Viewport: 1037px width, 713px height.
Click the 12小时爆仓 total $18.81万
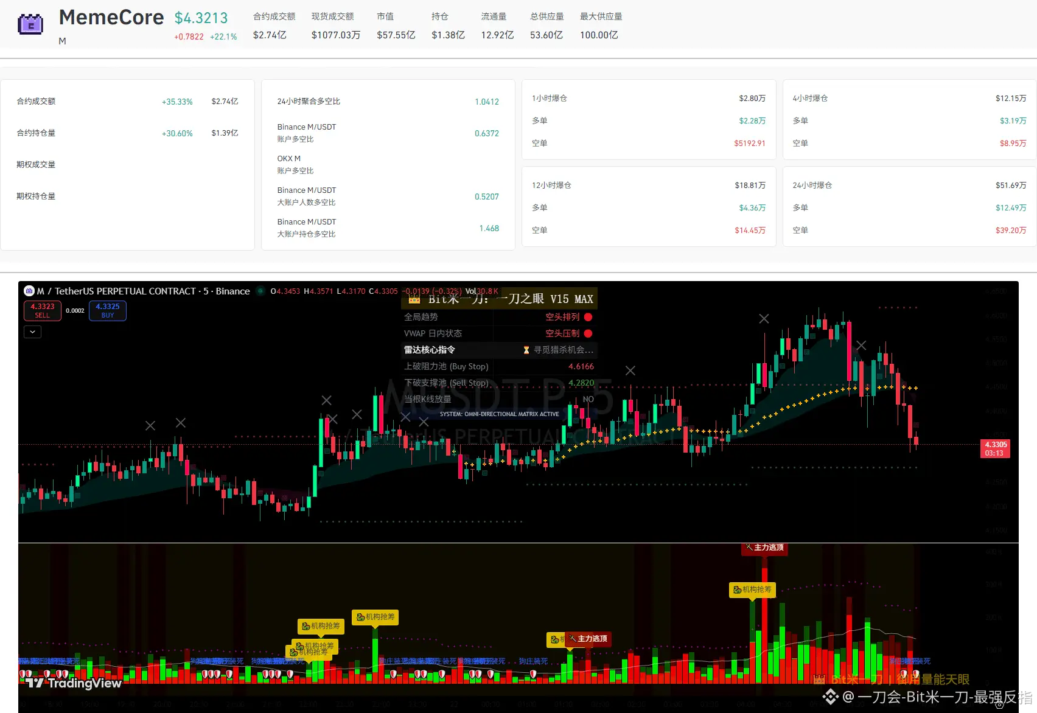tap(750, 186)
